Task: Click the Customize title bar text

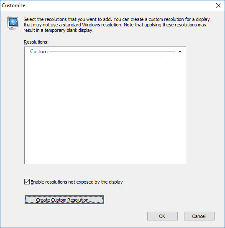Action: (x=13, y=5)
